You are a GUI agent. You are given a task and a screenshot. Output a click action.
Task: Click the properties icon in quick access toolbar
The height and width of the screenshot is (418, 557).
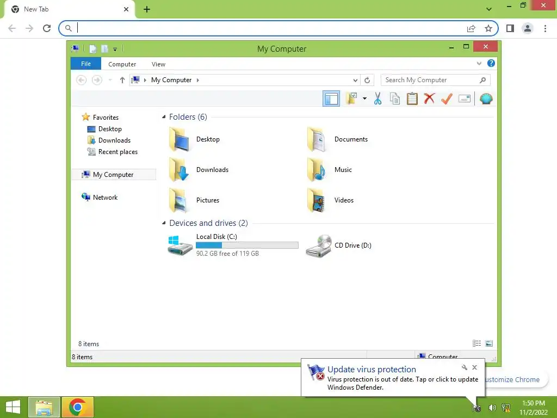tap(92, 48)
